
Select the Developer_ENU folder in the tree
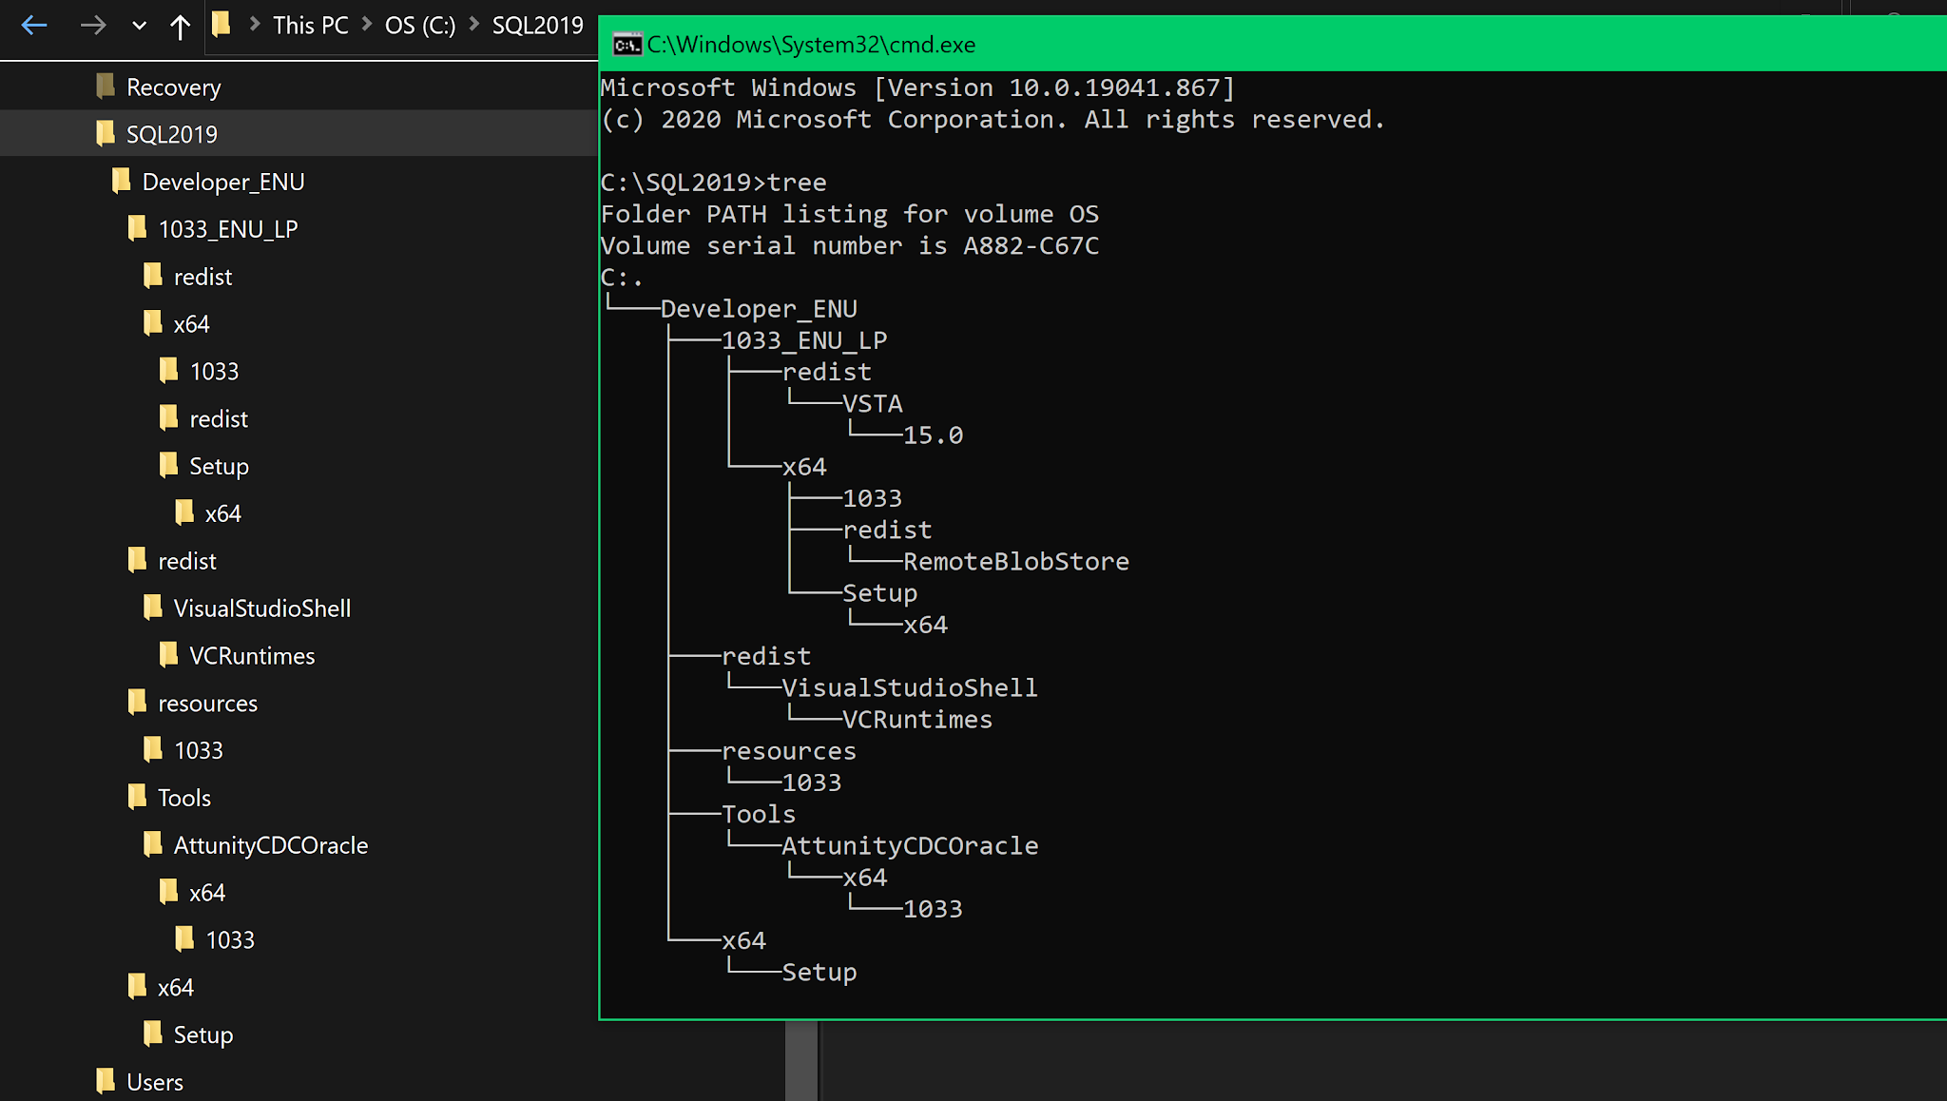[224, 182]
